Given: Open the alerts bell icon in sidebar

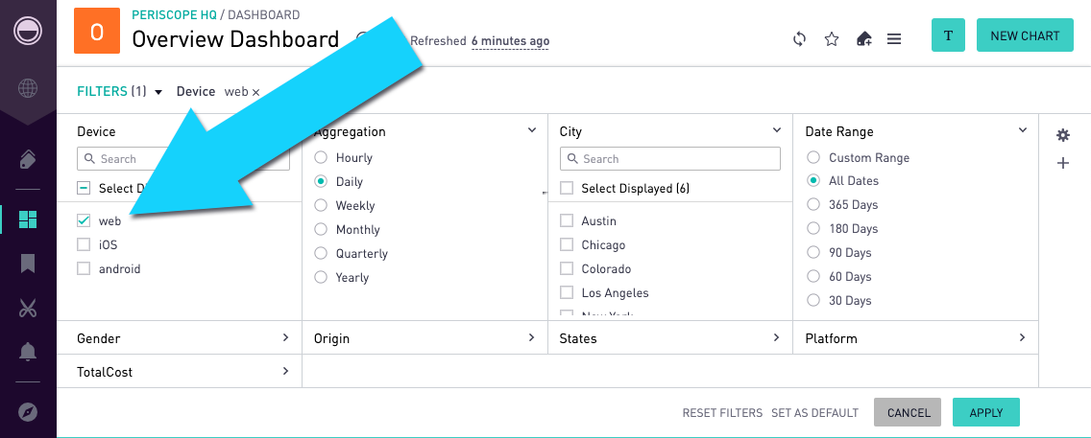Looking at the screenshot, I should [x=28, y=352].
